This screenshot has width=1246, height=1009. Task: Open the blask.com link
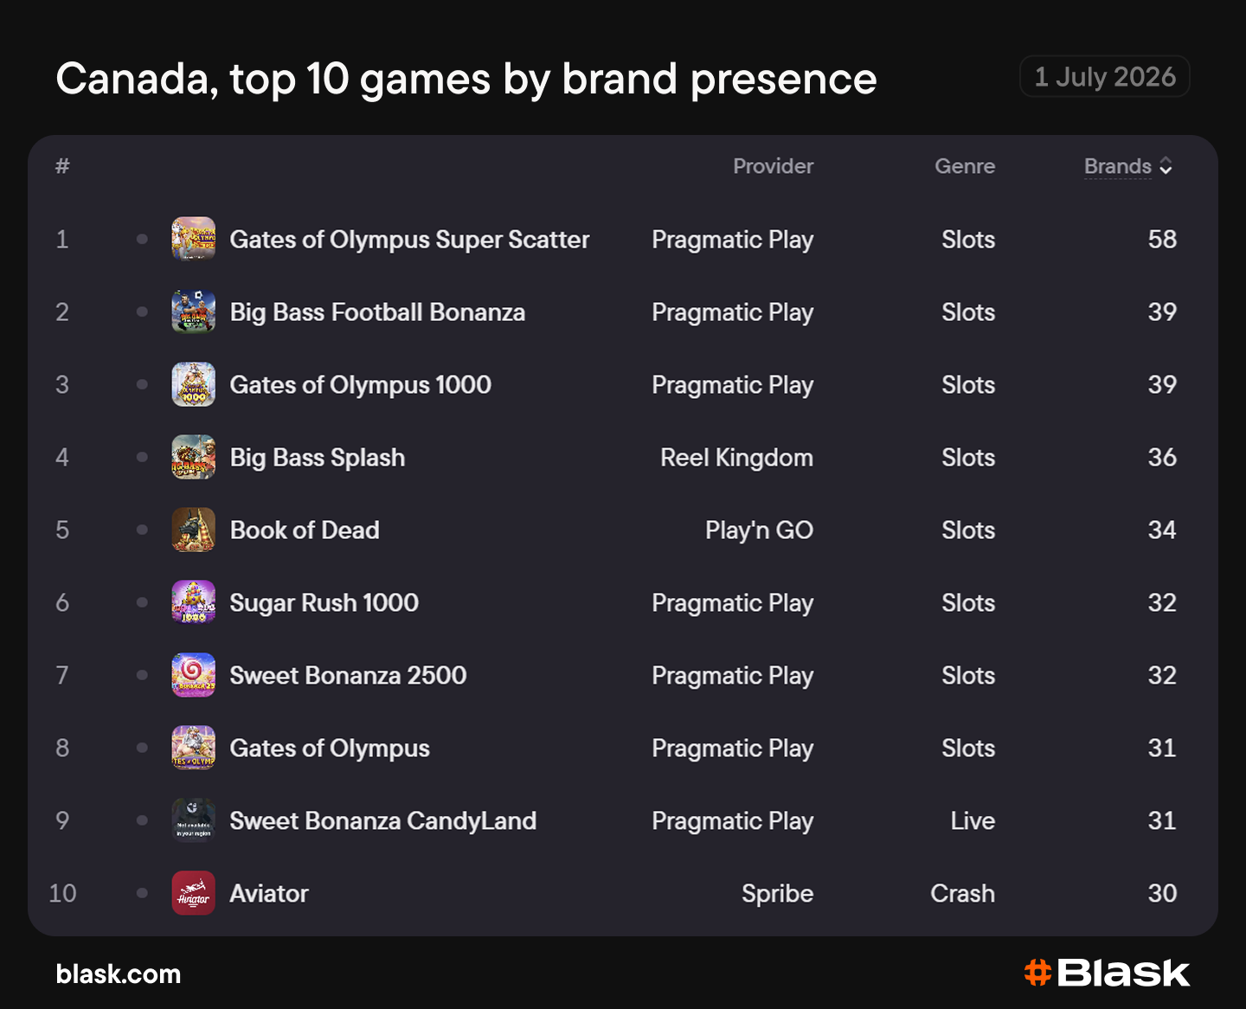119,974
